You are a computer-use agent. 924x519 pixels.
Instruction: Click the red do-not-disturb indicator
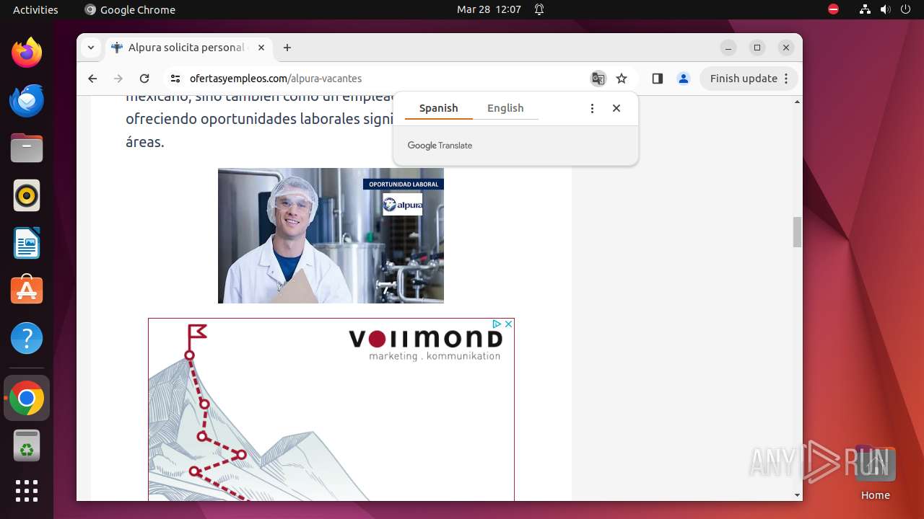[x=833, y=9]
